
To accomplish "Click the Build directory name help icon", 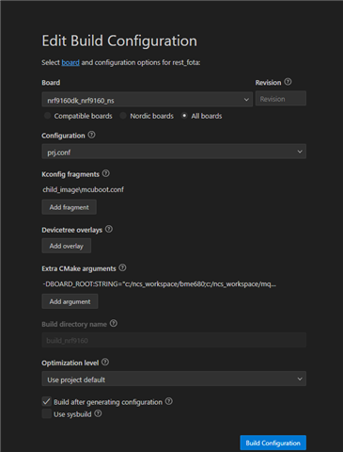I will pos(114,323).
